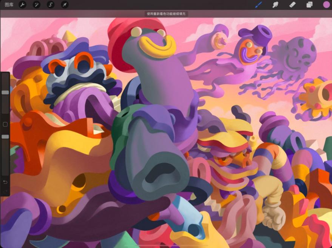The image size is (332, 248).
Task: Tap the brush size slider knob
Action: point(5,92)
